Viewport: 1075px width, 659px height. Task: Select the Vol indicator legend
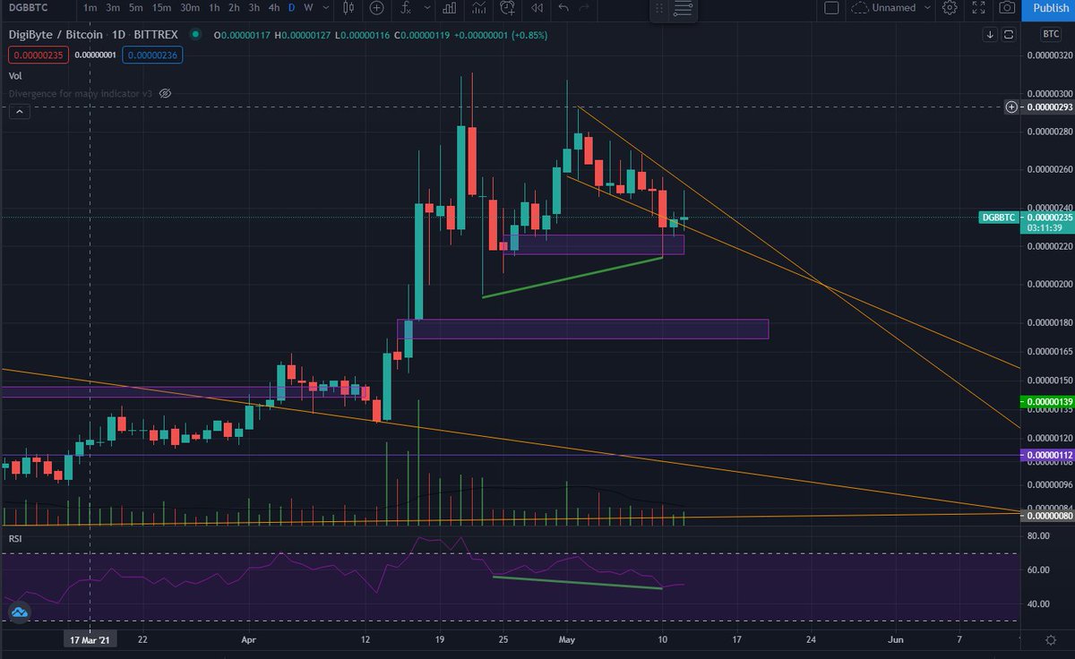pyautogui.click(x=15, y=76)
